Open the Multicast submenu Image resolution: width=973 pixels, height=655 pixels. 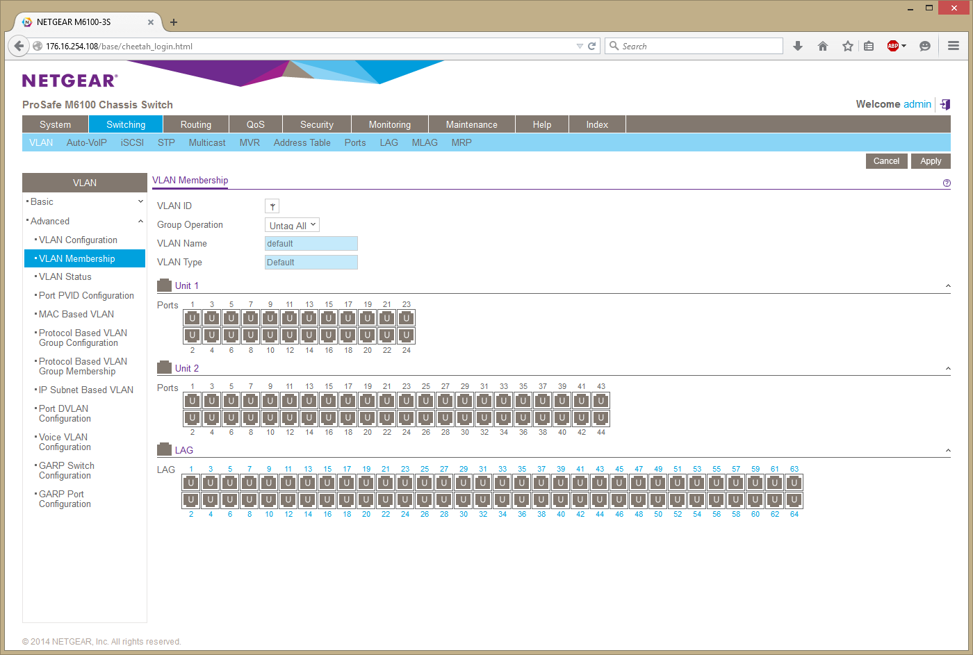[x=207, y=142]
